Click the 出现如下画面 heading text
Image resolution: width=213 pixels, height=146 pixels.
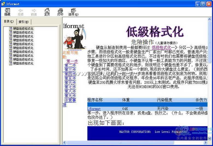[106, 123]
